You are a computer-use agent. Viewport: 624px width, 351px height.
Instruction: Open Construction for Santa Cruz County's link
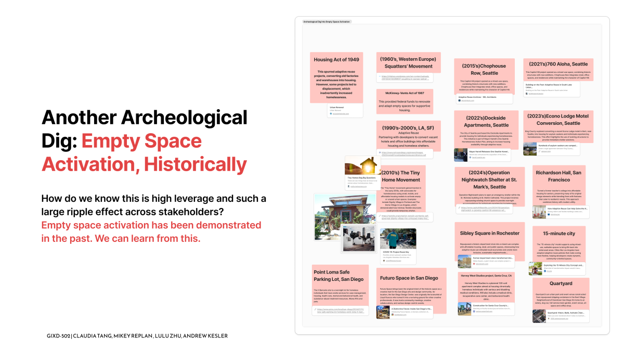point(486,308)
